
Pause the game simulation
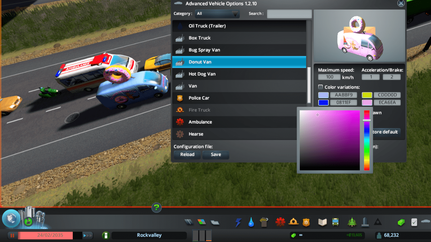[x=12, y=235]
